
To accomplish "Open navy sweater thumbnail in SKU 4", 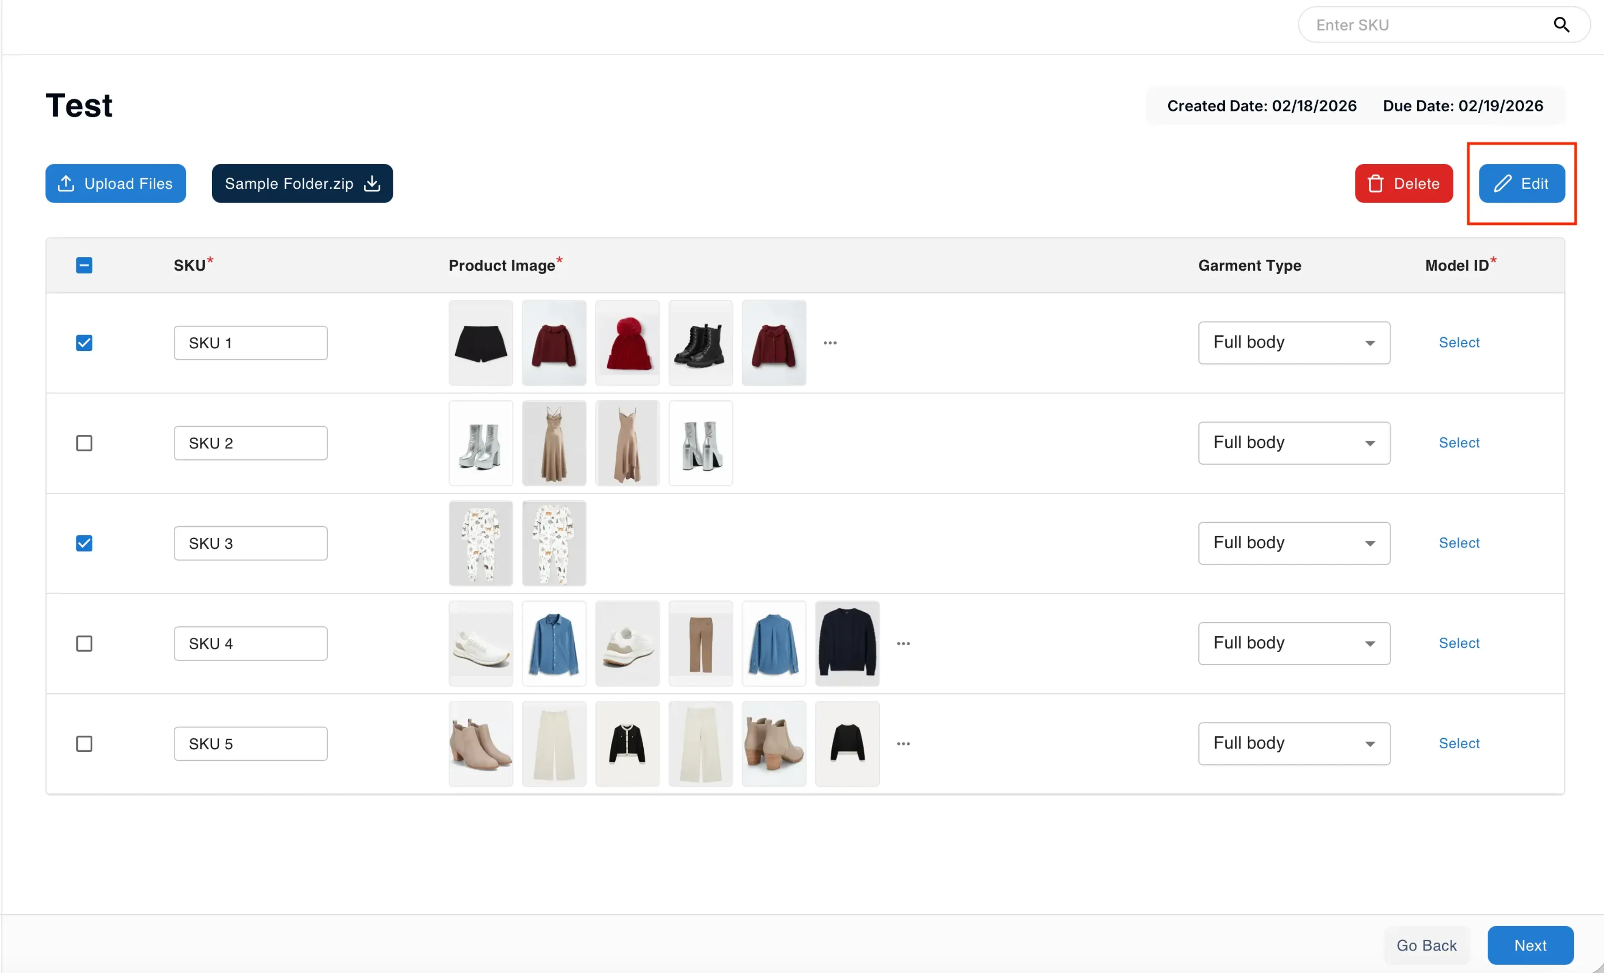I will pyautogui.click(x=848, y=644).
